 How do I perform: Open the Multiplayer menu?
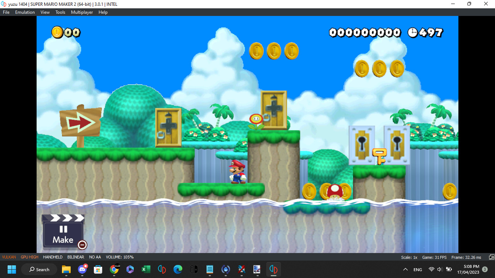point(82,12)
